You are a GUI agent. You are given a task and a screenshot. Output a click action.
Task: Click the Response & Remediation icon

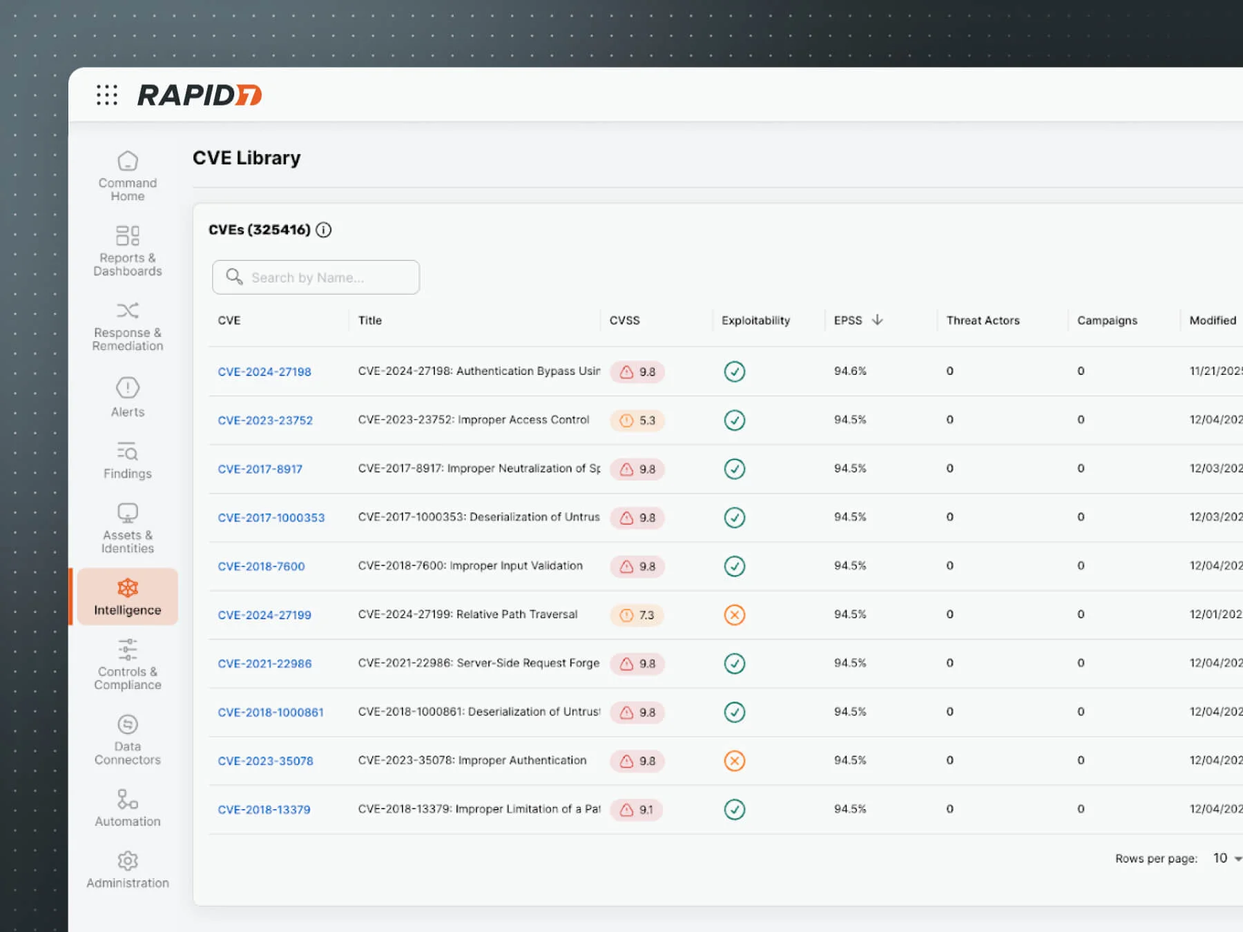127,311
